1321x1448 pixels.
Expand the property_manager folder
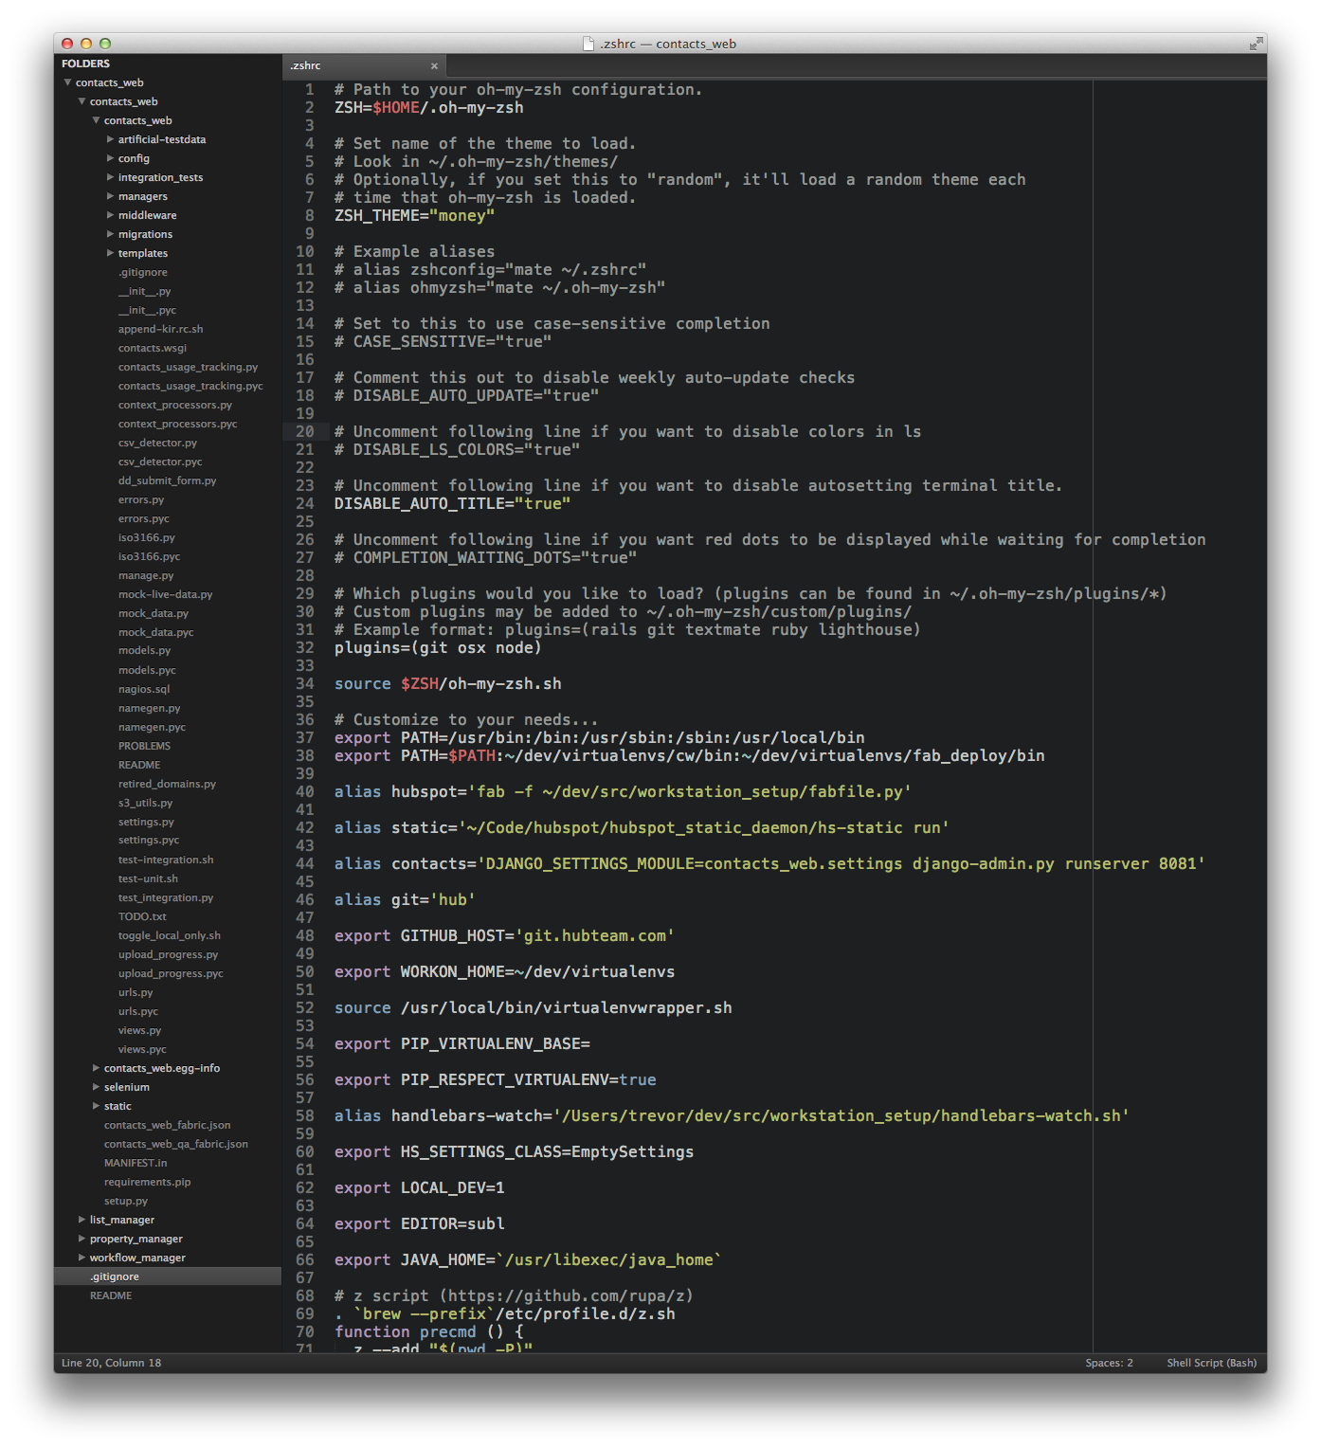click(x=81, y=1239)
